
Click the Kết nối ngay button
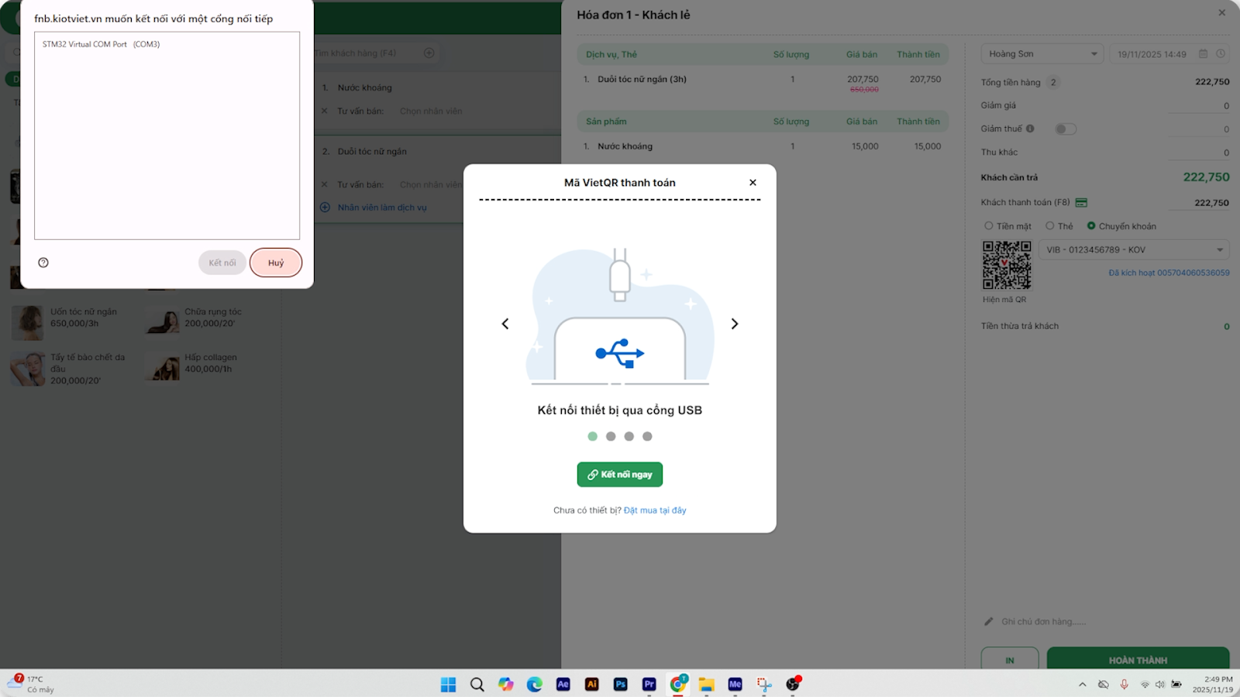(620, 475)
